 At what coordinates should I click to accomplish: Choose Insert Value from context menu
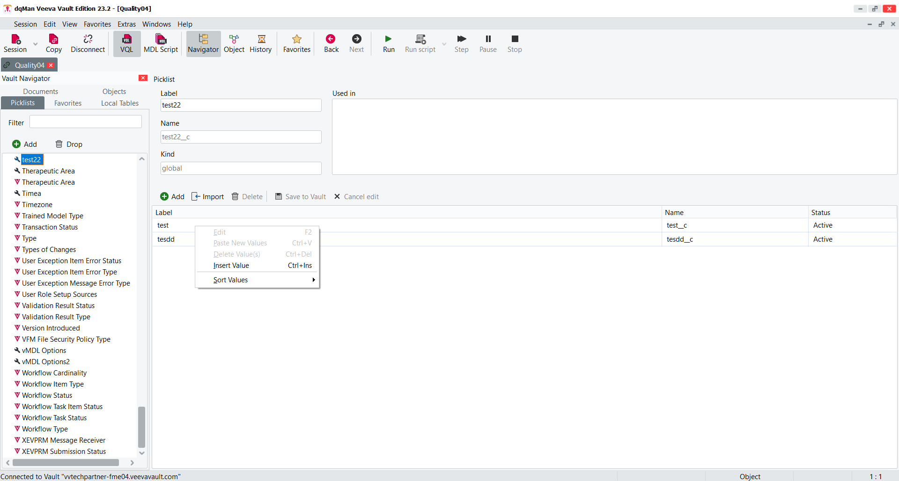257,266
